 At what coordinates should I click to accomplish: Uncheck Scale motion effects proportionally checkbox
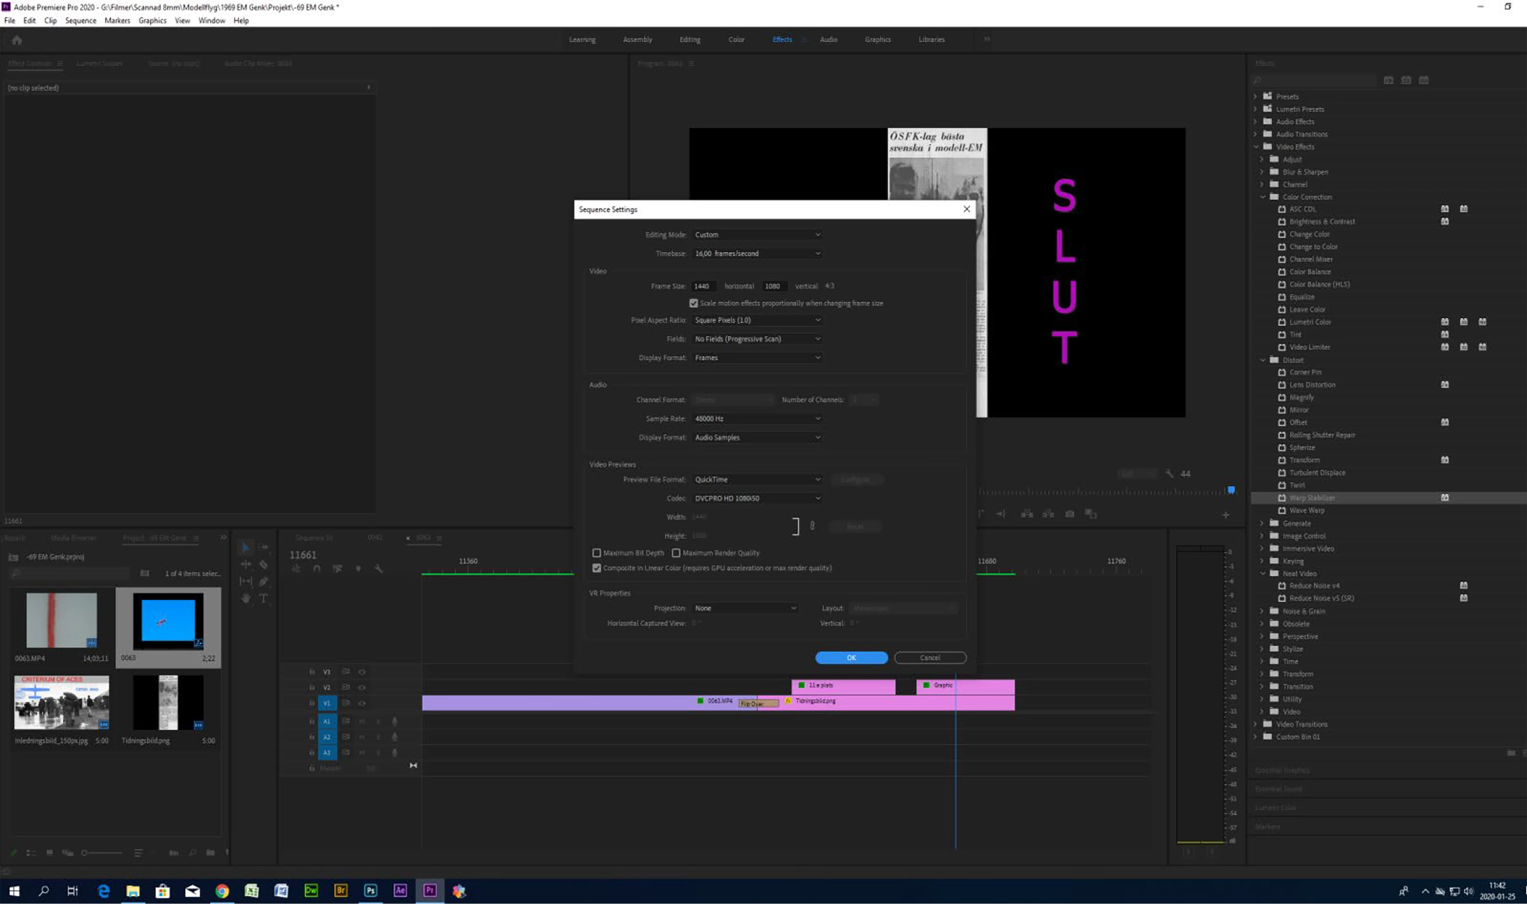pos(693,303)
